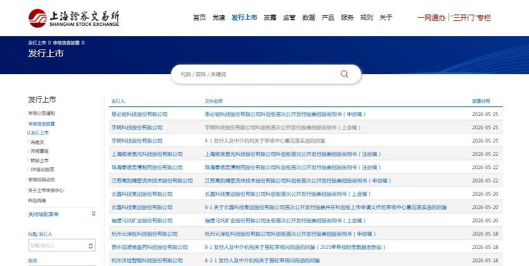529x266 pixels.
Task: Open issuer 思必驰科技股份有限公司
Action: click(139, 114)
